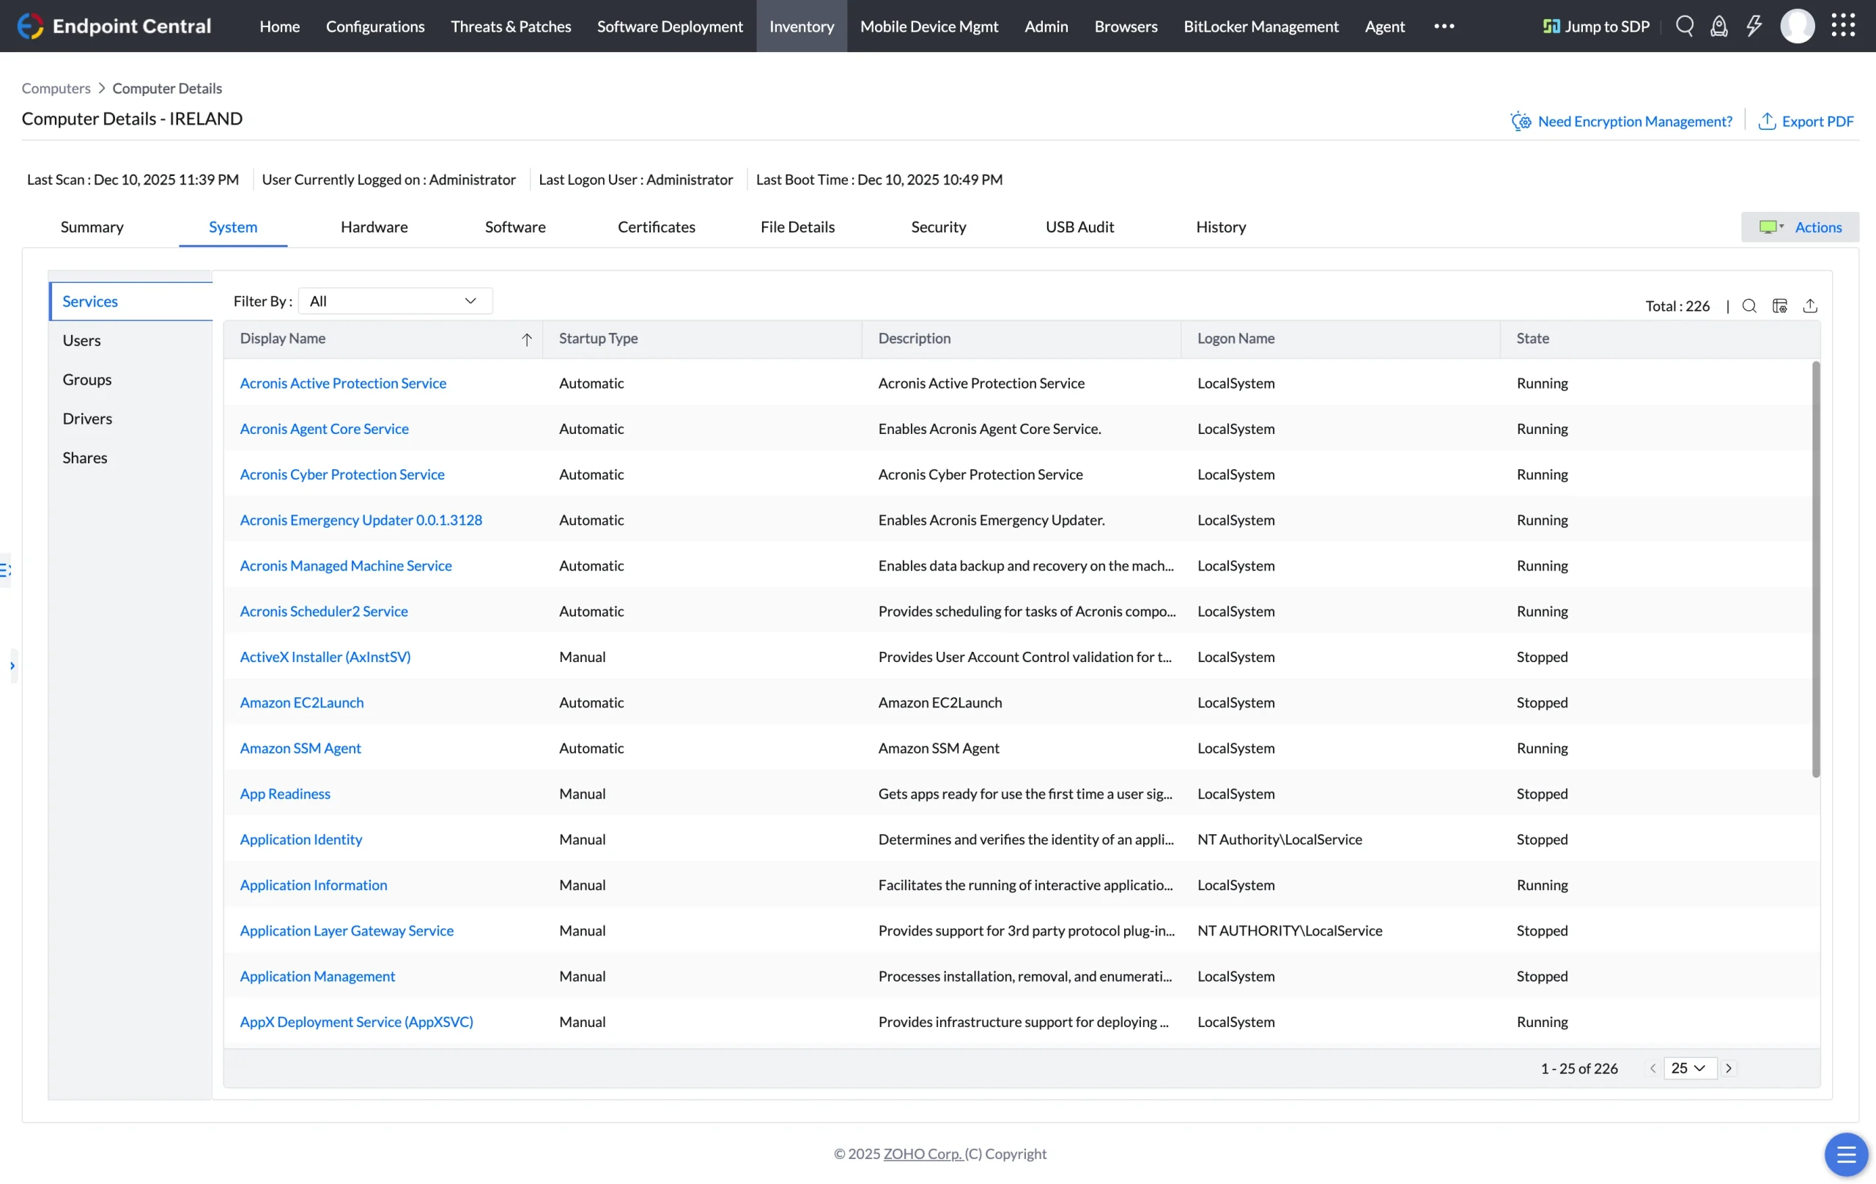
Task: Open Application Identity service link
Action: tap(300, 839)
